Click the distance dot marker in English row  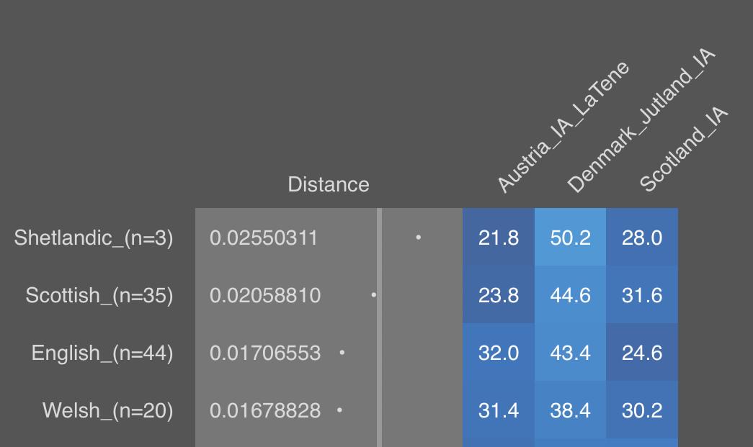pyautogui.click(x=342, y=353)
